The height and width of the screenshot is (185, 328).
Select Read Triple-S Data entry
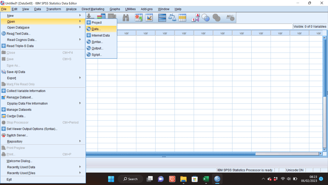(43, 46)
